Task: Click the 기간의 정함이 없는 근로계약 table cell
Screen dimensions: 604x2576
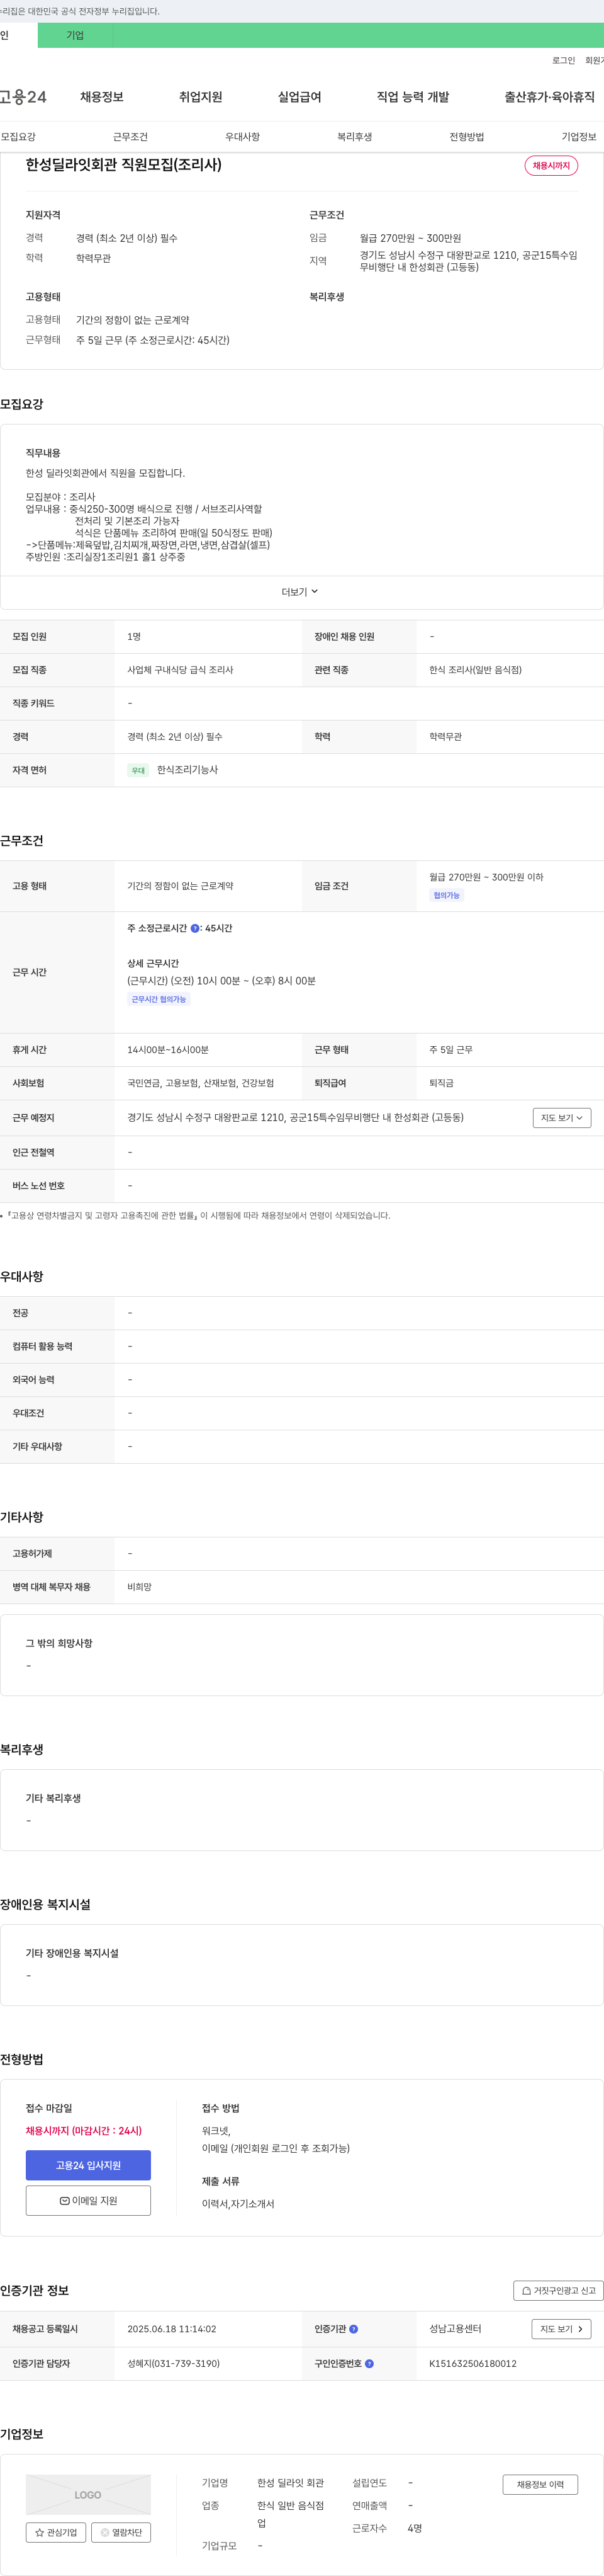Action: point(181,886)
